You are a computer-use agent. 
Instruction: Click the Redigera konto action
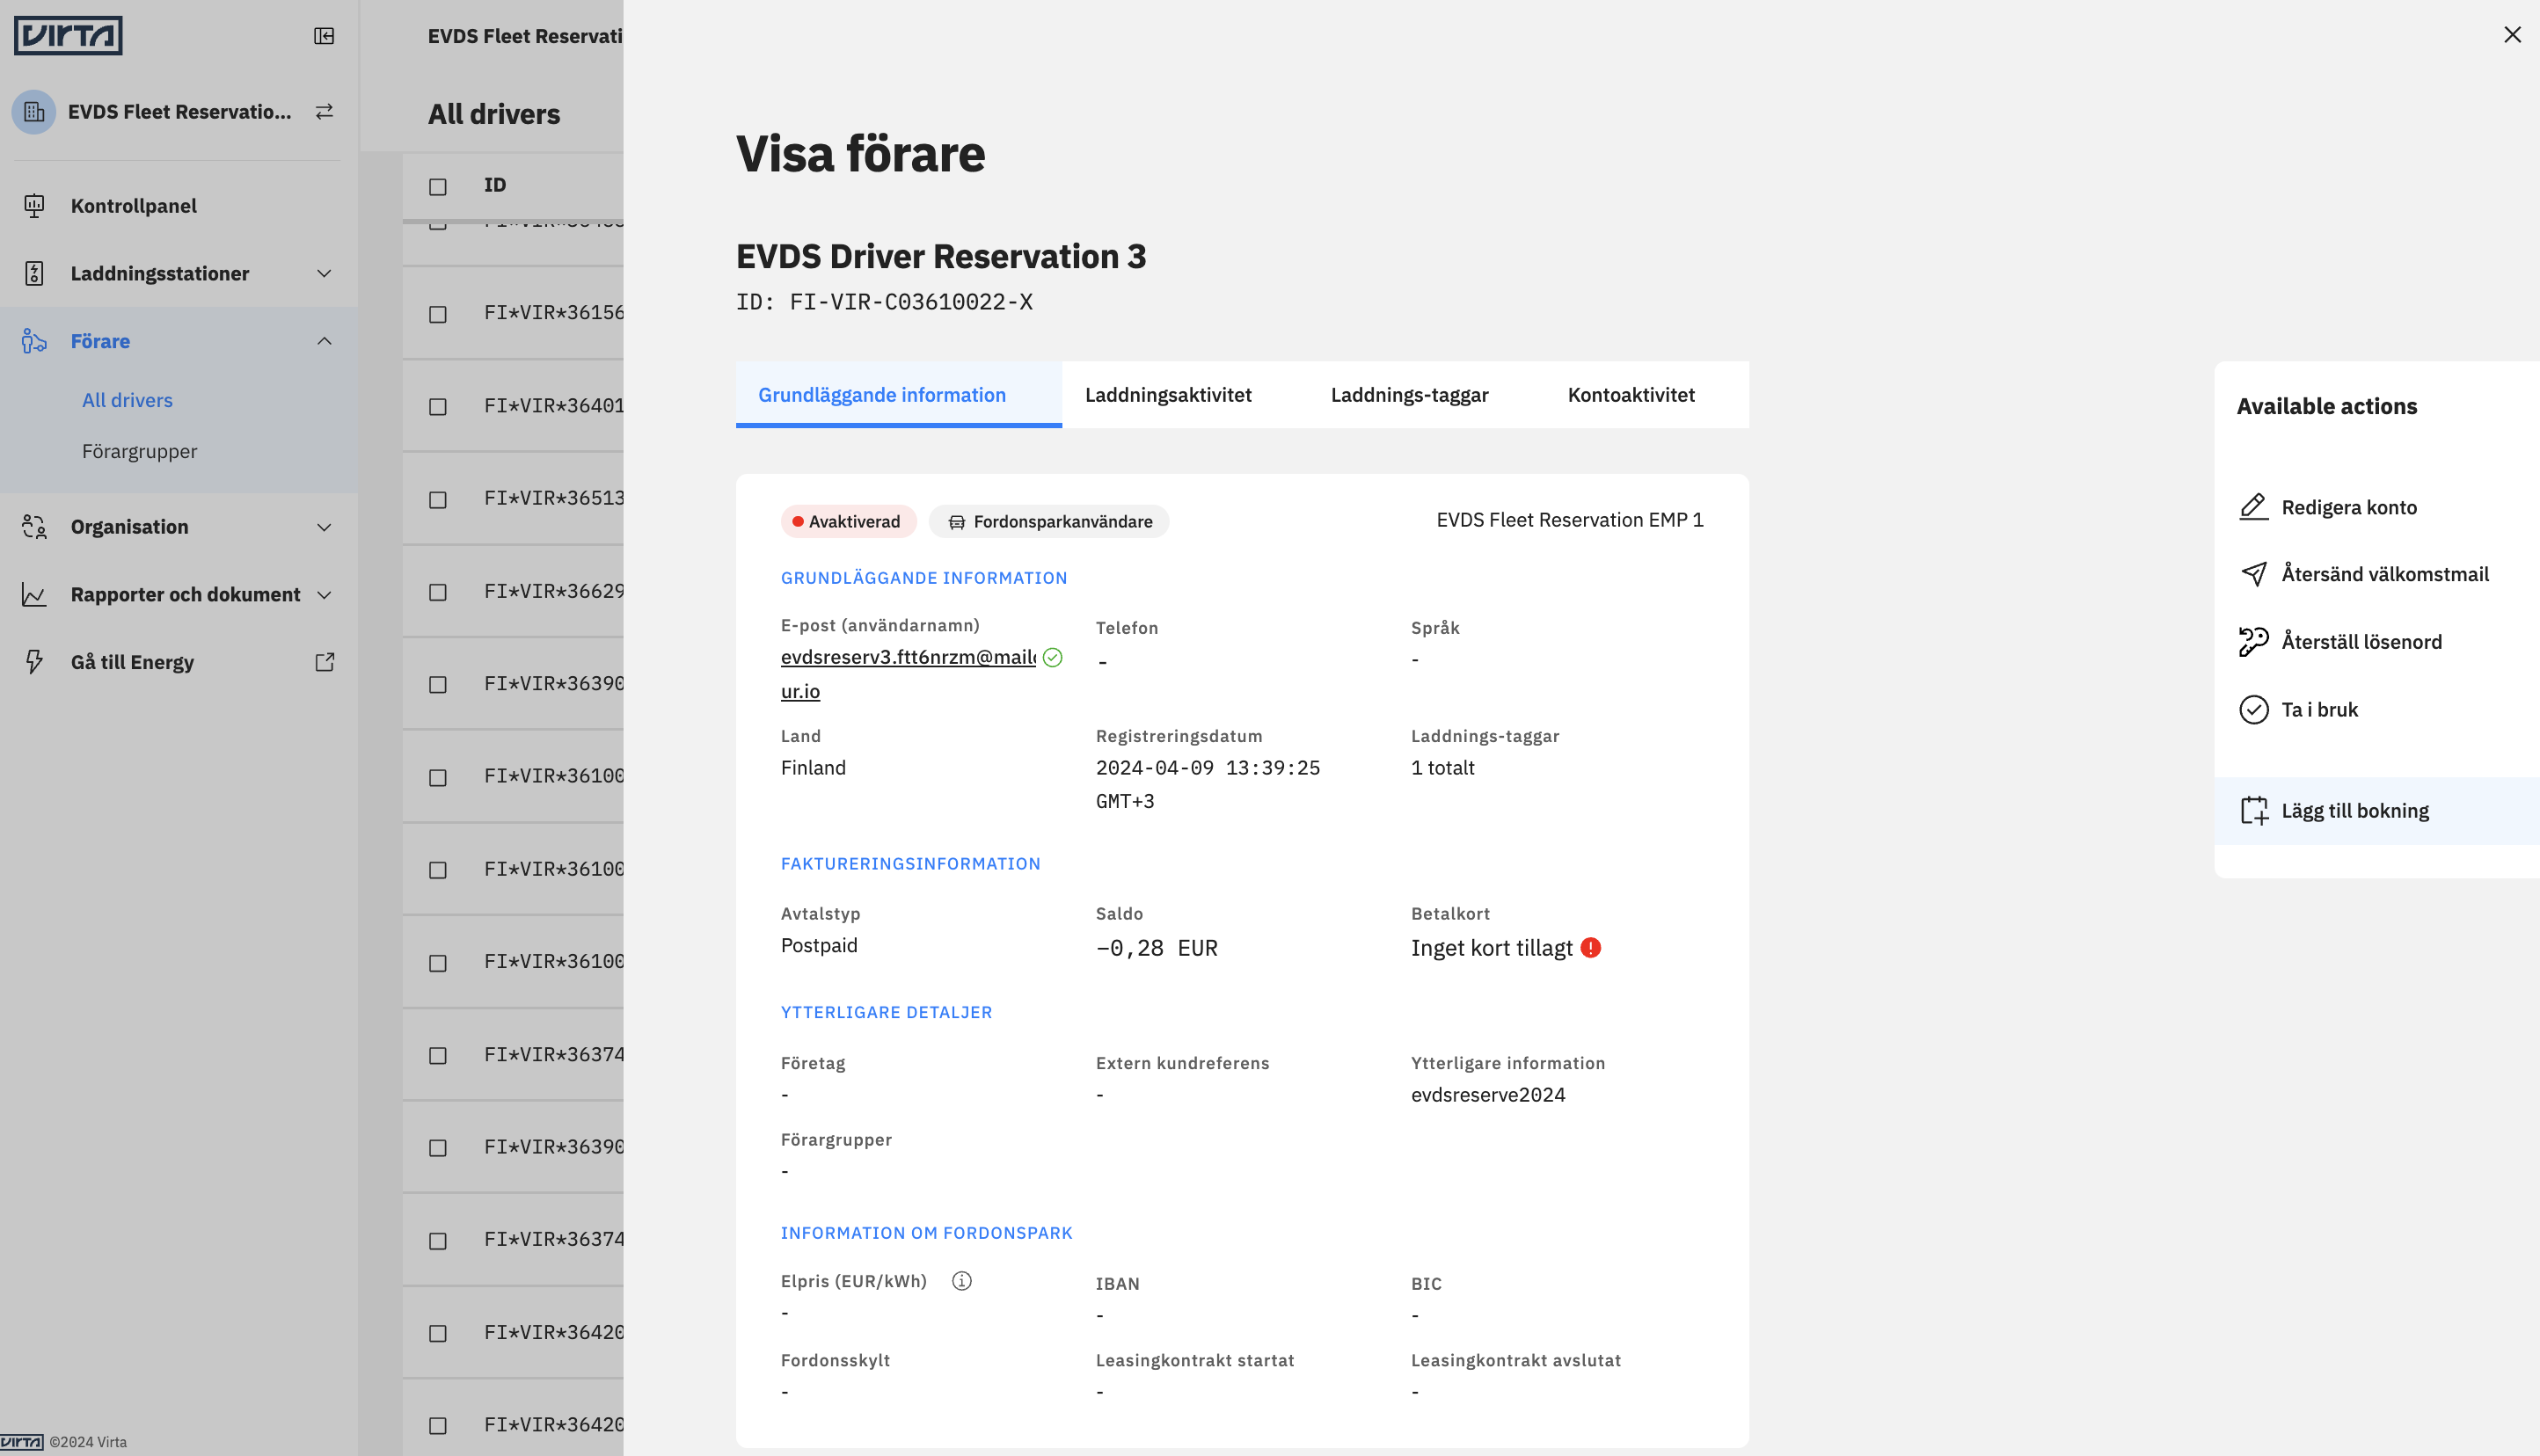coord(2348,507)
